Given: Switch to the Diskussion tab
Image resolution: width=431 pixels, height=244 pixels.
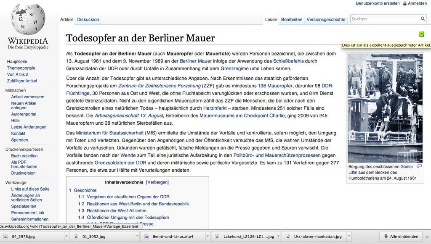Looking at the screenshot, I should coord(88,19).
